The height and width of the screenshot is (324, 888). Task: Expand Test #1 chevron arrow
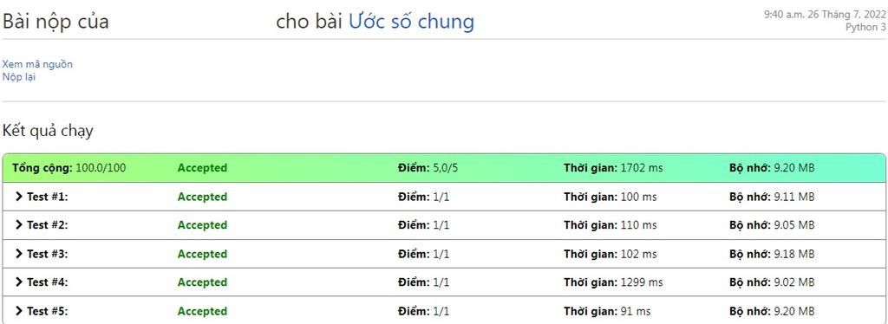(x=19, y=197)
